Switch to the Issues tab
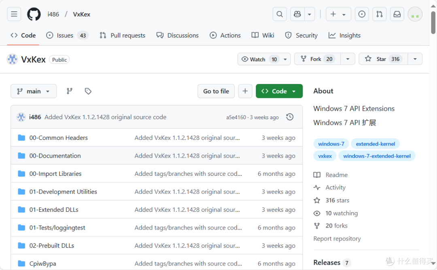The width and height of the screenshot is (437, 270). coord(67,36)
